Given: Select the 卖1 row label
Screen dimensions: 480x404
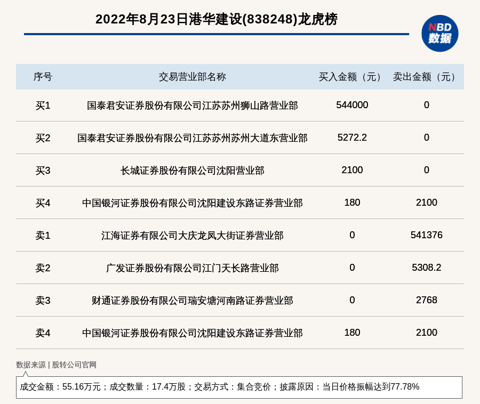Looking at the screenshot, I should coord(43,236).
